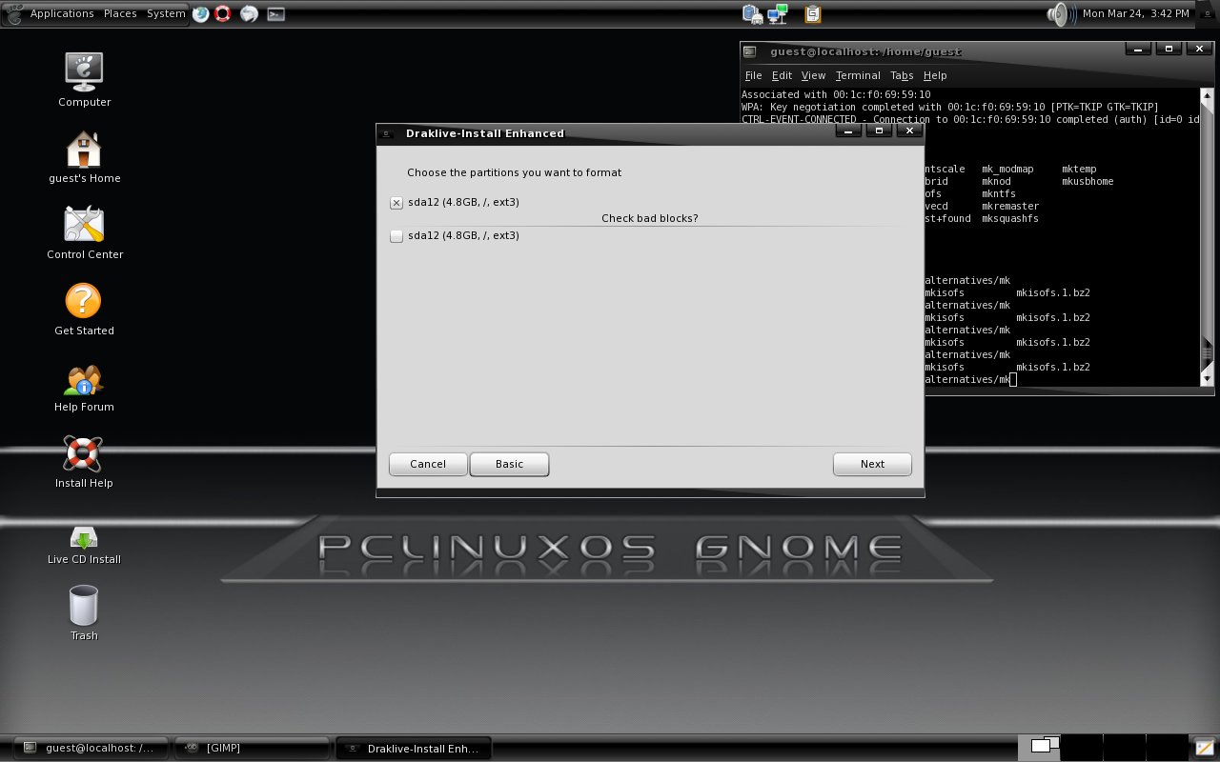The width and height of the screenshot is (1220, 762).
Task: Click the volume speaker icon
Action: 1057,13
